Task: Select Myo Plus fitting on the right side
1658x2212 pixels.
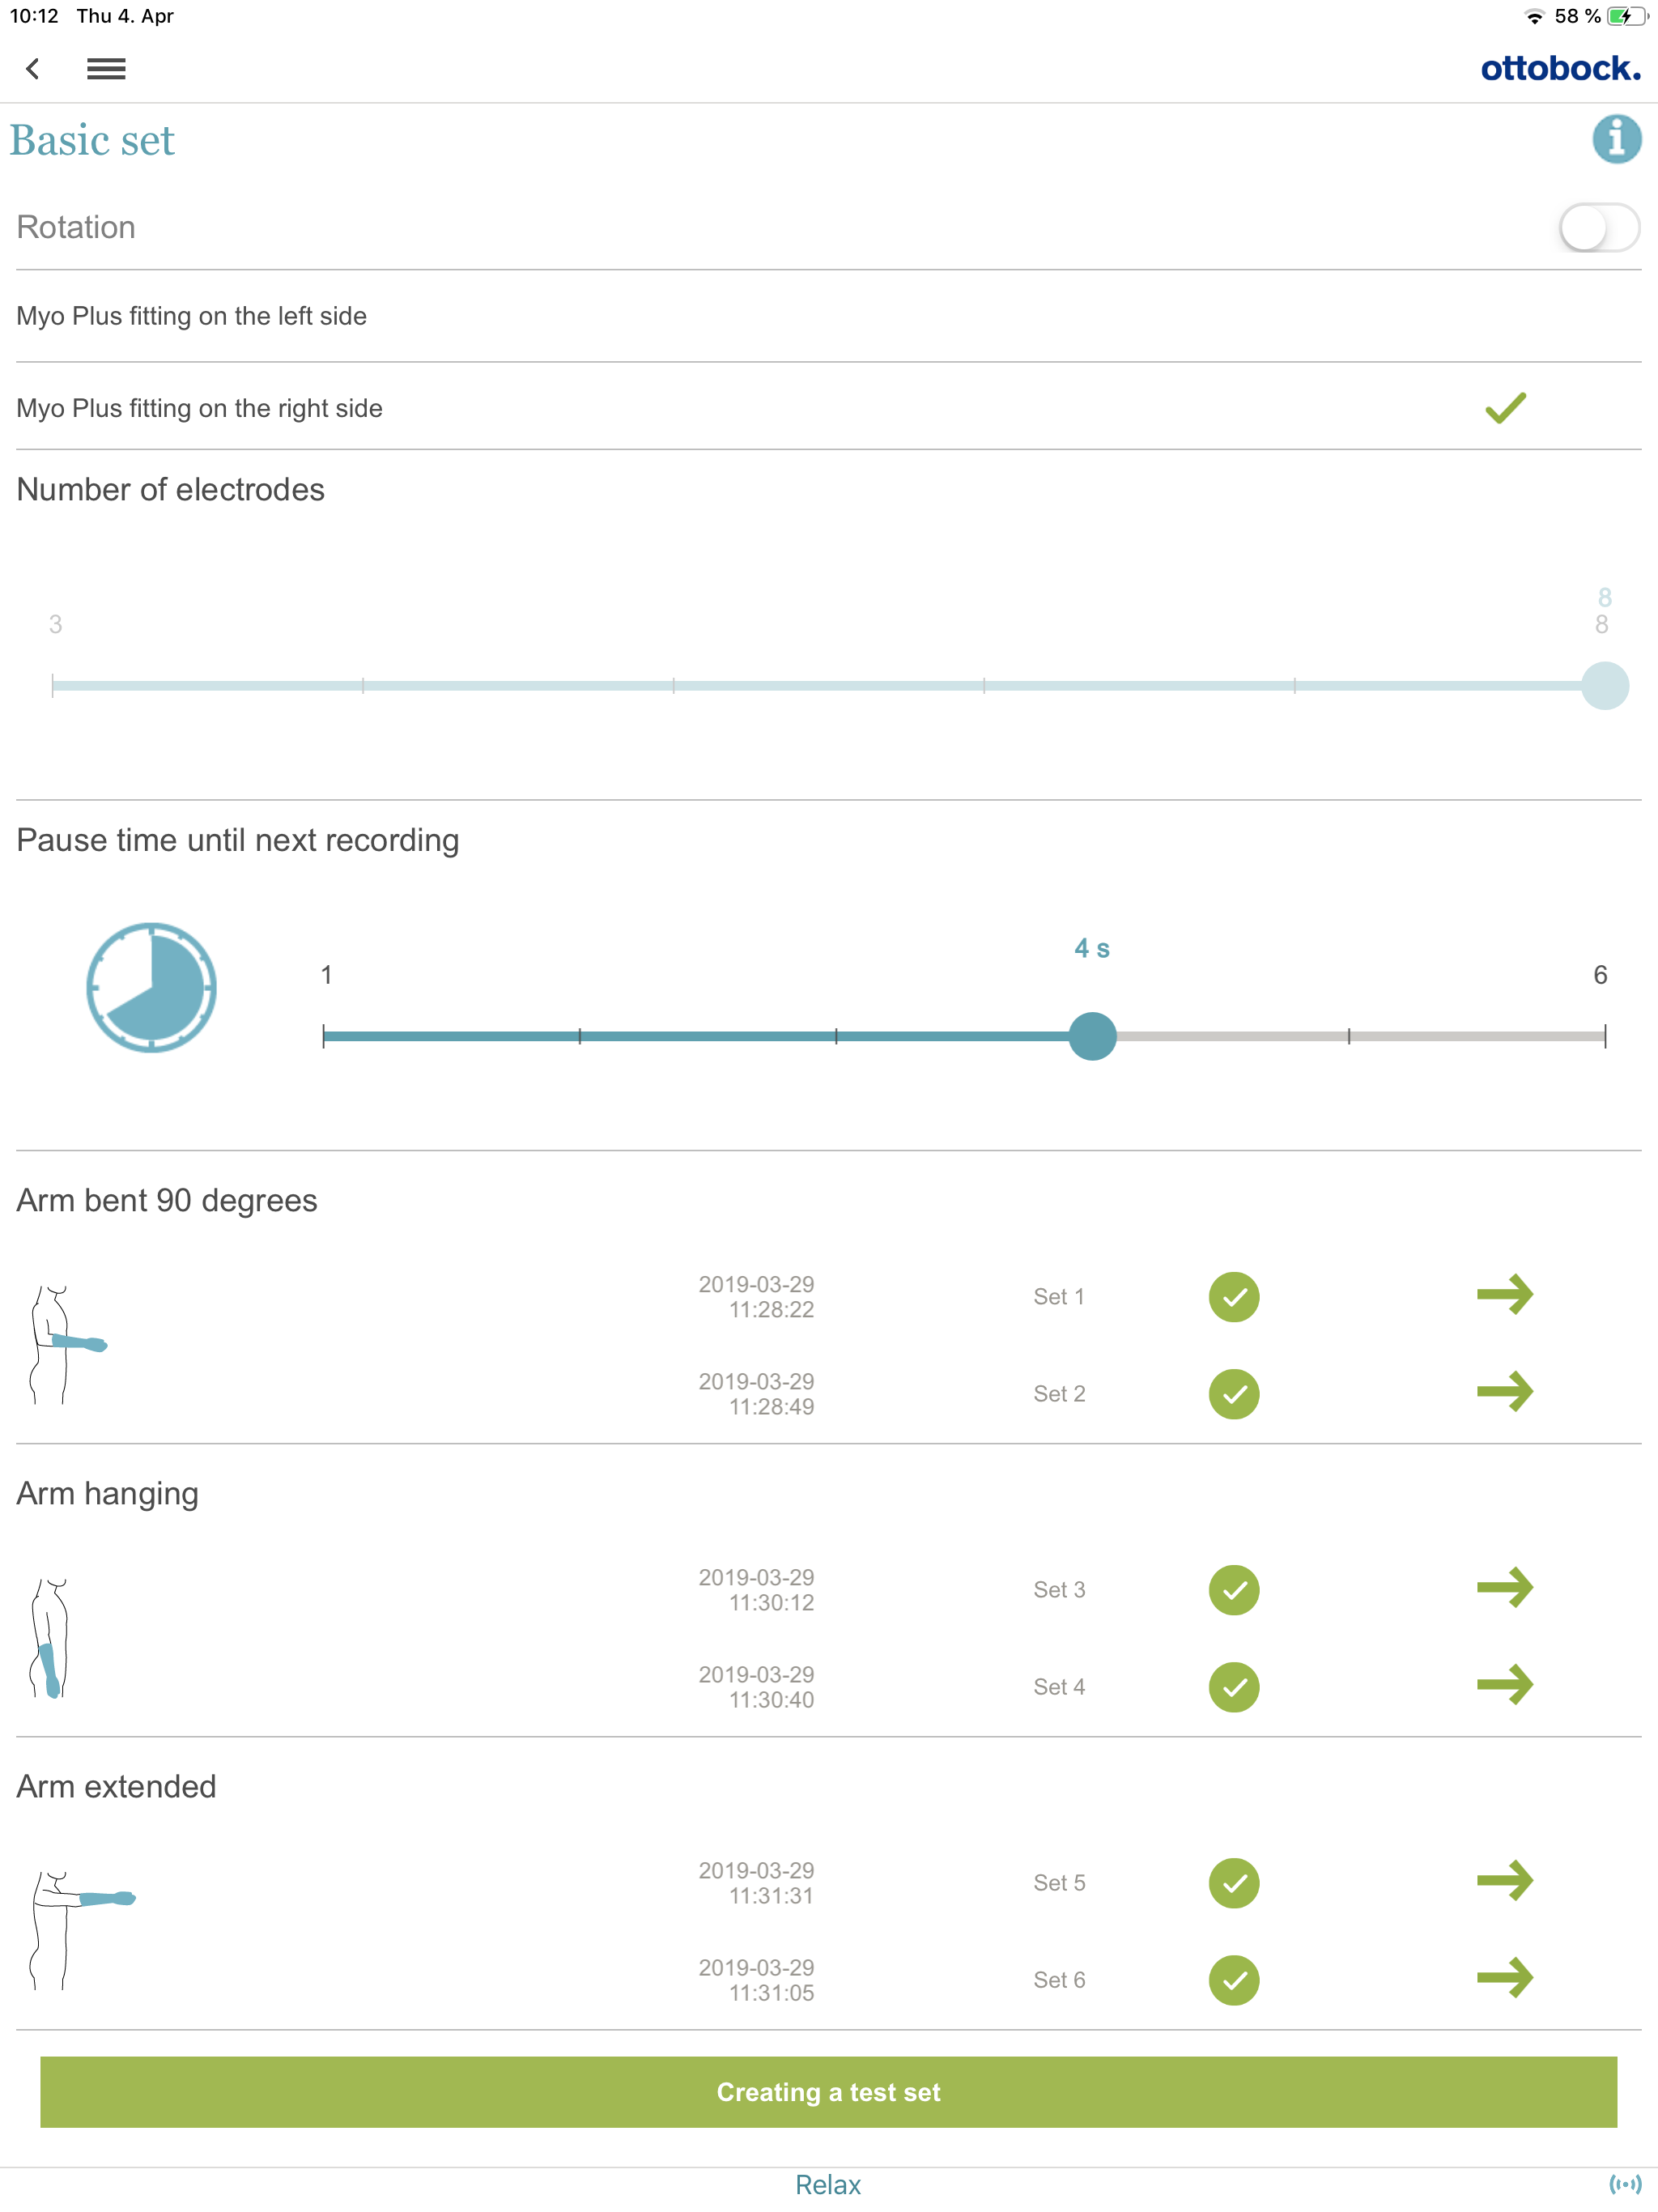Action: click(x=200, y=408)
